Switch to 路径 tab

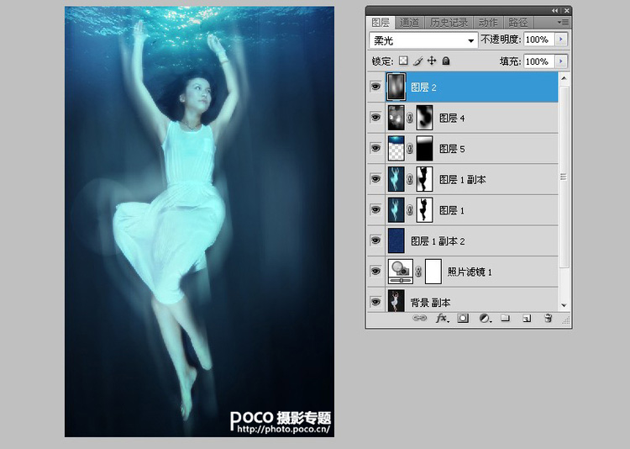(x=518, y=23)
